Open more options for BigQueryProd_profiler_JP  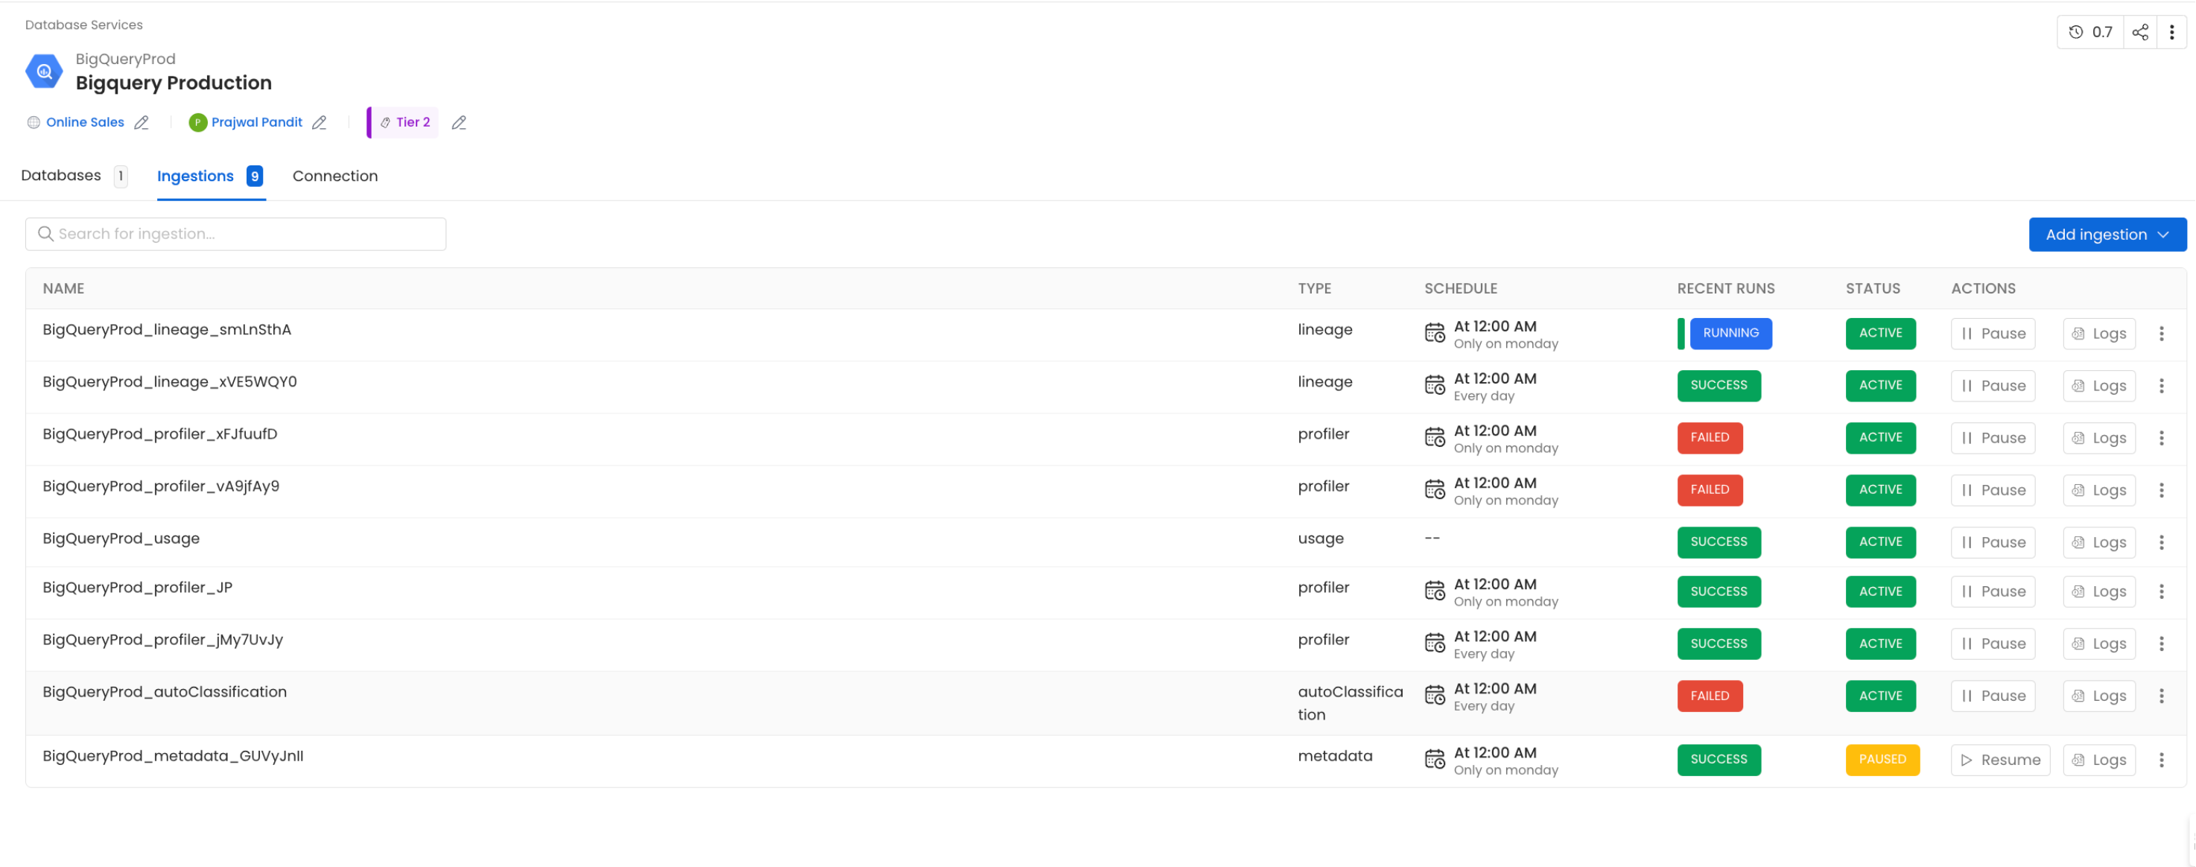(x=2161, y=591)
